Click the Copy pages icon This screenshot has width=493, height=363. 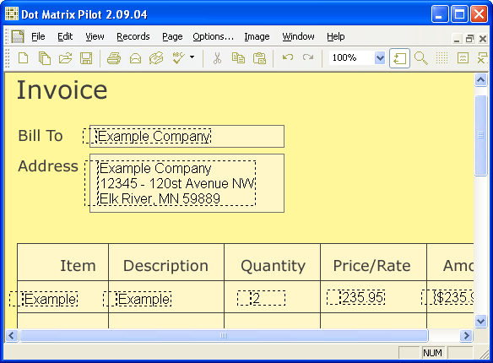pyautogui.click(x=45, y=58)
